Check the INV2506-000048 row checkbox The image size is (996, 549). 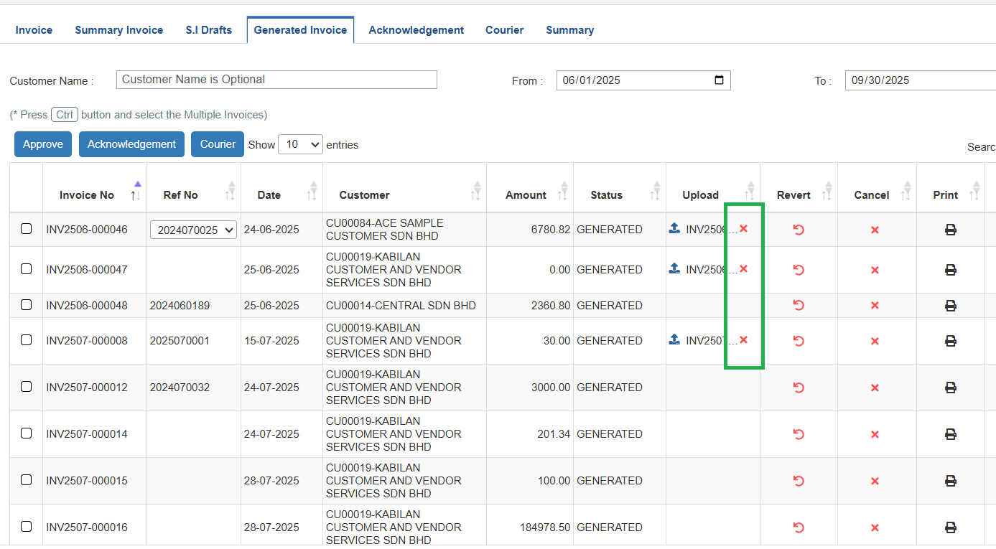(x=27, y=304)
